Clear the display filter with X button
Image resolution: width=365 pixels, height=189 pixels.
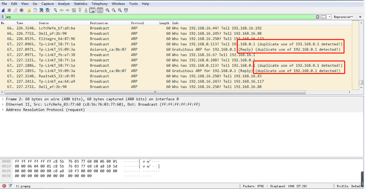pos(317,17)
